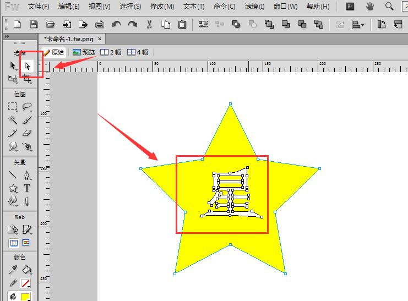Switch to 4 幅 four-up view
Image resolution: width=408 pixels, height=301 pixels.
coord(138,52)
